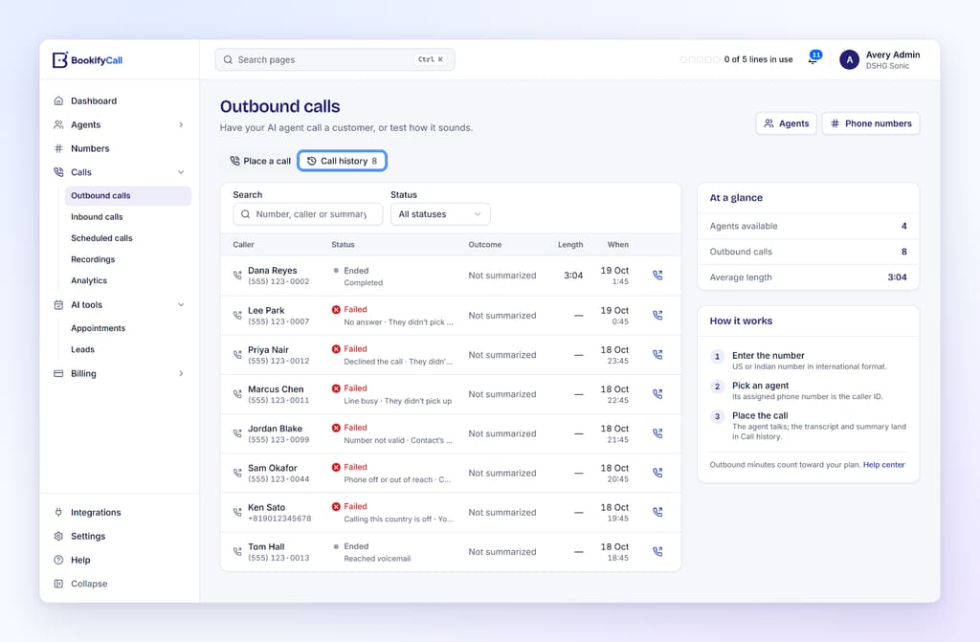The height and width of the screenshot is (642, 980).
Task: Redial Sam Okafor using call-back icon
Action: (x=657, y=473)
